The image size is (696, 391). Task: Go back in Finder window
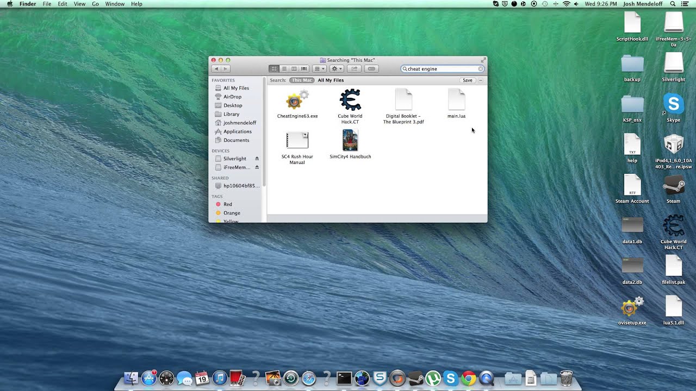(216, 69)
